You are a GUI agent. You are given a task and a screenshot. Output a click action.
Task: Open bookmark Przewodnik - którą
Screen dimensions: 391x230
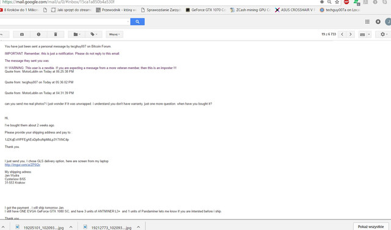(x=116, y=10)
